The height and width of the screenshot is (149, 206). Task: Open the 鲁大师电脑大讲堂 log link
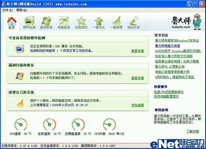(x=168, y=46)
